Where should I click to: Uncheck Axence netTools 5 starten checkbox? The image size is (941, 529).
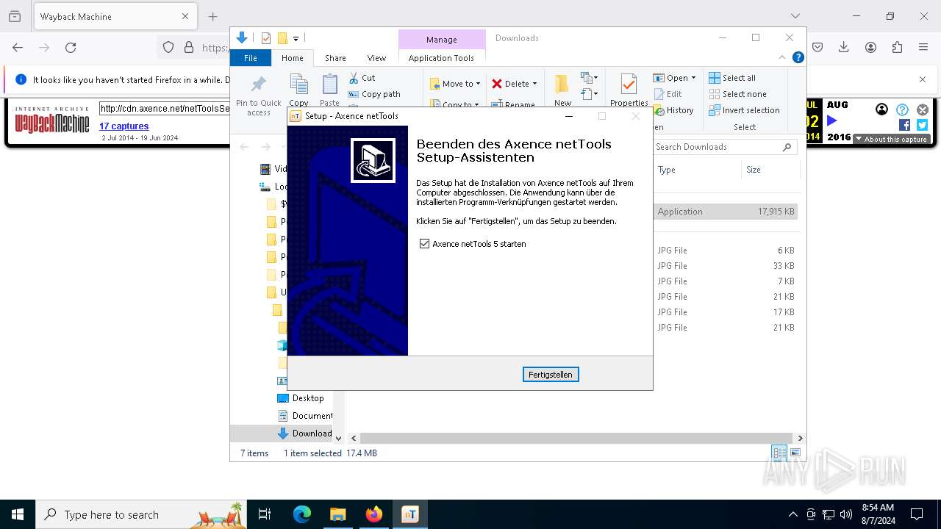pyautogui.click(x=424, y=243)
